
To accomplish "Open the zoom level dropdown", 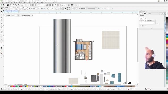I will 44,5.
